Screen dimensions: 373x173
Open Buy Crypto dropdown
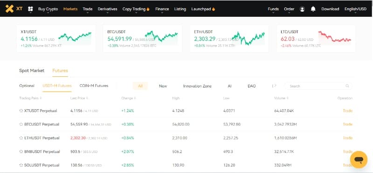tap(48, 9)
